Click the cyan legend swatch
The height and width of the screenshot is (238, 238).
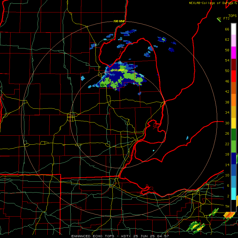[x=234, y=194]
